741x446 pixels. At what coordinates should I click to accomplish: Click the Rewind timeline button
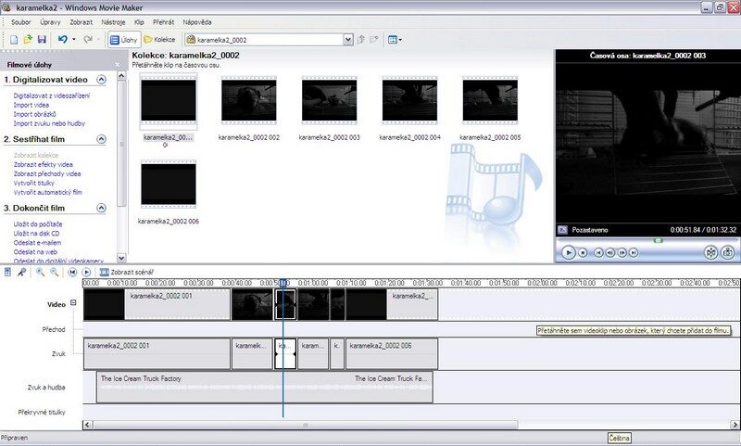pyautogui.click(x=72, y=272)
